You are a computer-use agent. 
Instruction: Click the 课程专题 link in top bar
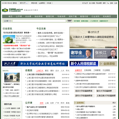click(x=34, y=3)
